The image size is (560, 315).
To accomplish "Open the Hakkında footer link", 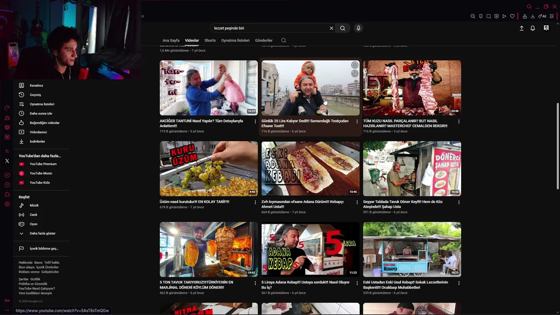I will (25, 262).
